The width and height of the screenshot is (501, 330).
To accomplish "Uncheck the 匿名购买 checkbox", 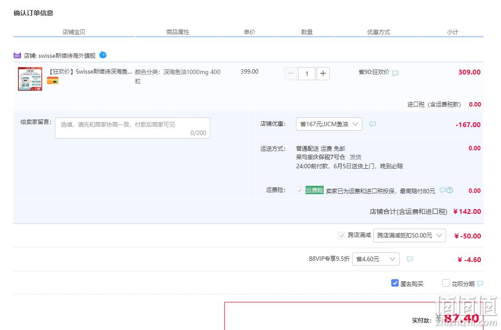I will pyautogui.click(x=395, y=283).
